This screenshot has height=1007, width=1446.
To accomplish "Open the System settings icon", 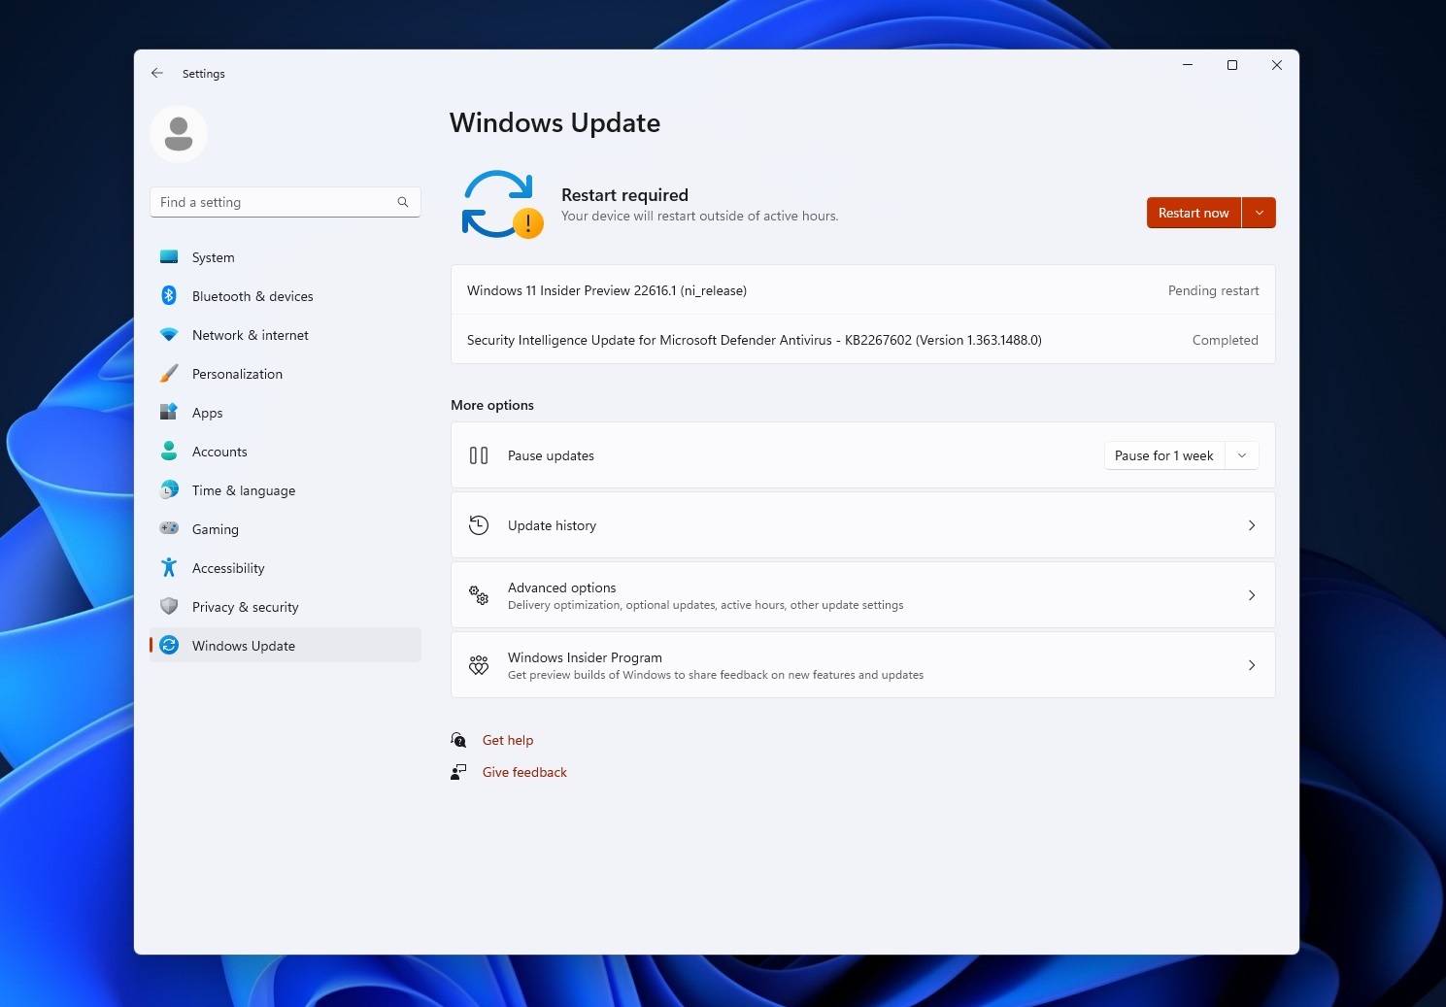I will [x=169, y=256].
